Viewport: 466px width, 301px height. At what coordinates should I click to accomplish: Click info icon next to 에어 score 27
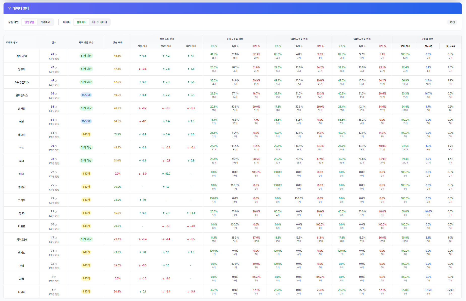pos(56,172)
